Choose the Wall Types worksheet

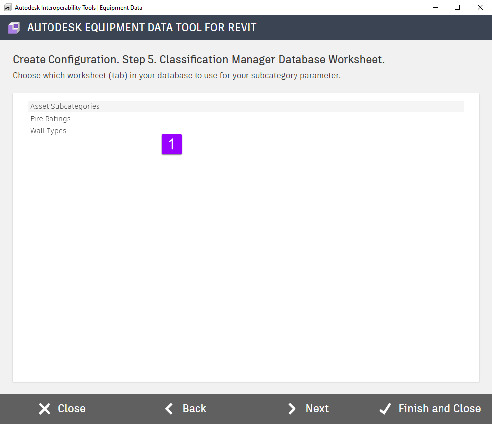click(x=246, y=131)
